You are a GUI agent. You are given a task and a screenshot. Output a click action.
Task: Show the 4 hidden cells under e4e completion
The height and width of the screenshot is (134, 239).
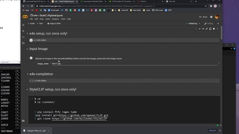coord(40,81)
